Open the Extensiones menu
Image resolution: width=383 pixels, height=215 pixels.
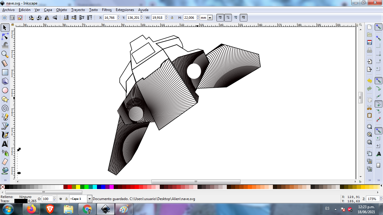click(125, 10)
